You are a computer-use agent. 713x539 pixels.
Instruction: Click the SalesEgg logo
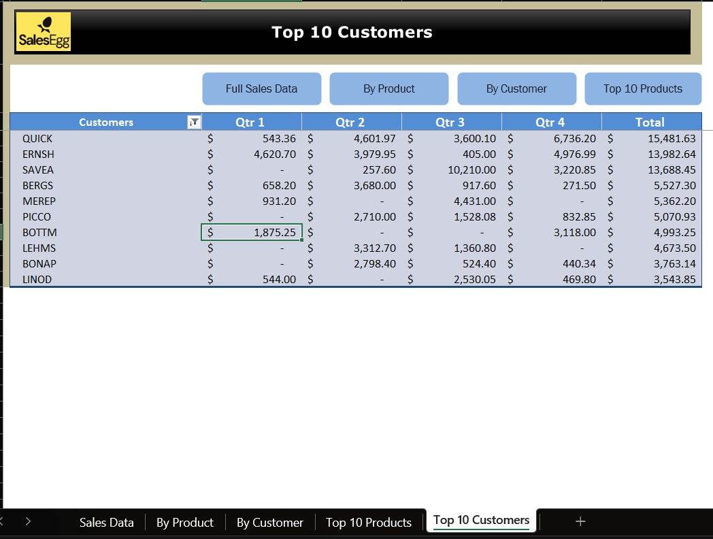44,33
